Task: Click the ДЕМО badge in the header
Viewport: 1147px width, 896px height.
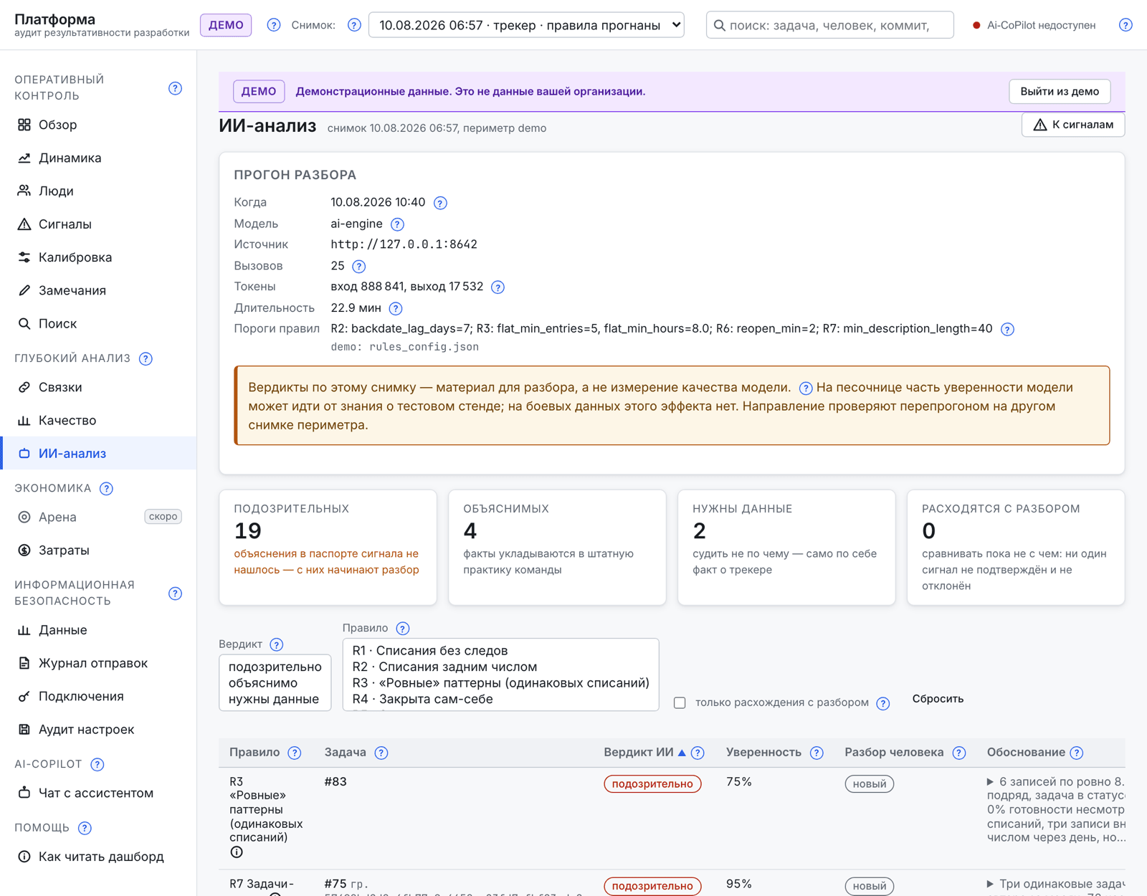Action: pos(226,25)
